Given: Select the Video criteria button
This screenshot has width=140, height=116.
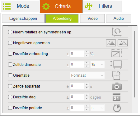Looking at the screenshot, I should pos(92,19).
